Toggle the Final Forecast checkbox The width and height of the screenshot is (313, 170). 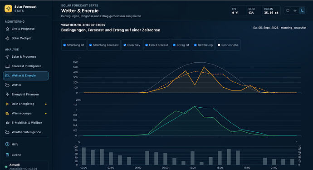click(147, 45)
